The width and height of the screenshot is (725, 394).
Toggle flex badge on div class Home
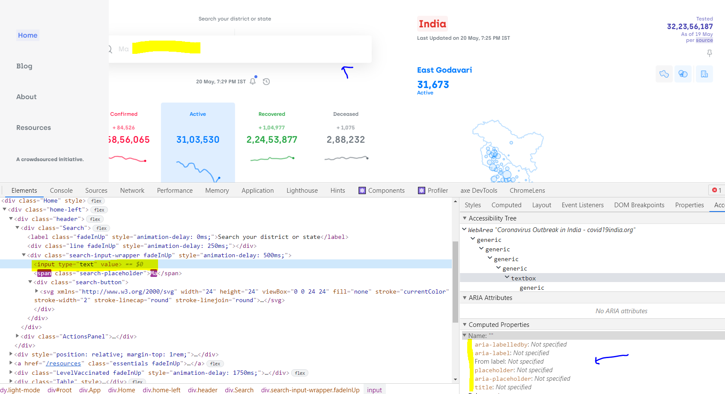tap(96, 201)
